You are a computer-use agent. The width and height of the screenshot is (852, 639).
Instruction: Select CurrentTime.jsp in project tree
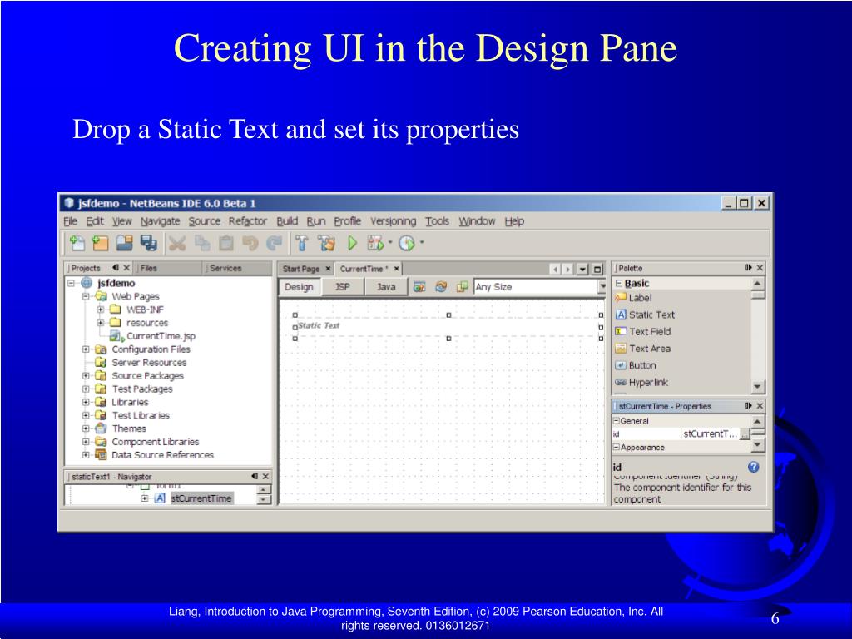pyautogui.click(x=161, y=336)
